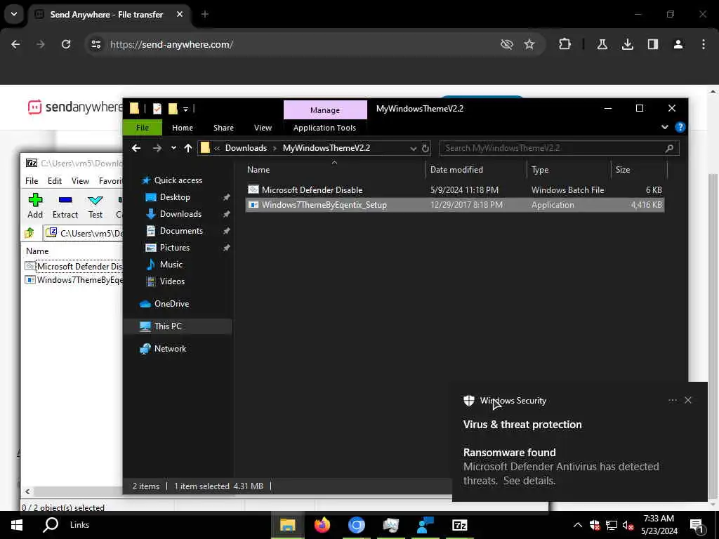Select Microsoft Defender Disable batch file

pos(455,189)
